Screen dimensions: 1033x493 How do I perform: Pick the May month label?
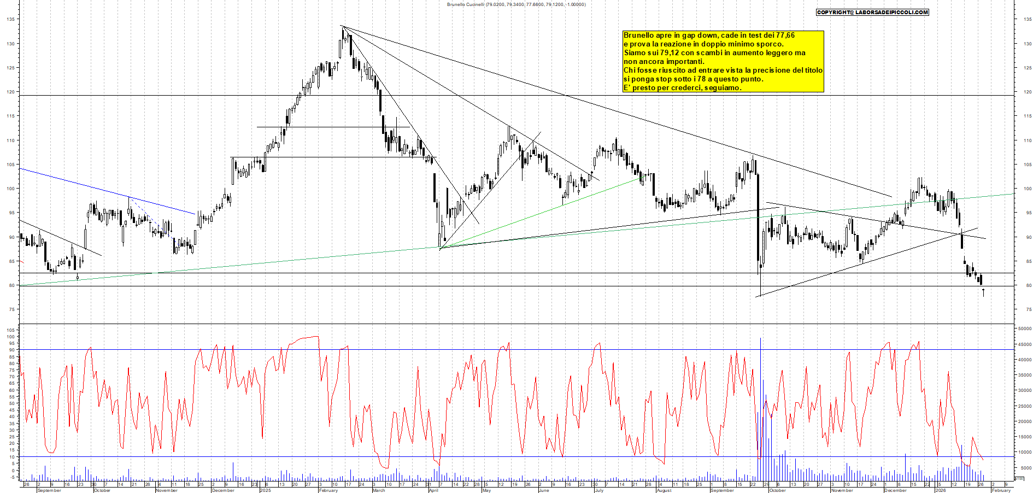click(x=486, y=490)
